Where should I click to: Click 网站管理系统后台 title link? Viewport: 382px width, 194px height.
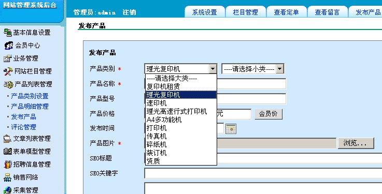coord(30,5)
